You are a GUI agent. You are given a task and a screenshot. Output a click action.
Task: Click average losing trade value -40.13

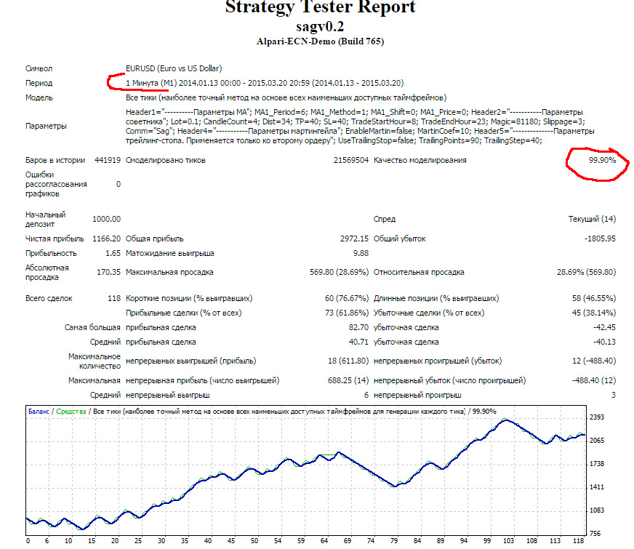pyautogui.click(x=604, y=342)
